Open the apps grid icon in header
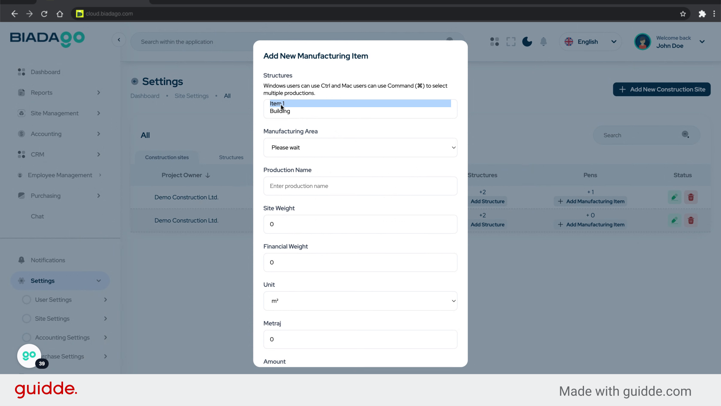The height and width of the screenshot is (406, 721). [x=495, y=42]
